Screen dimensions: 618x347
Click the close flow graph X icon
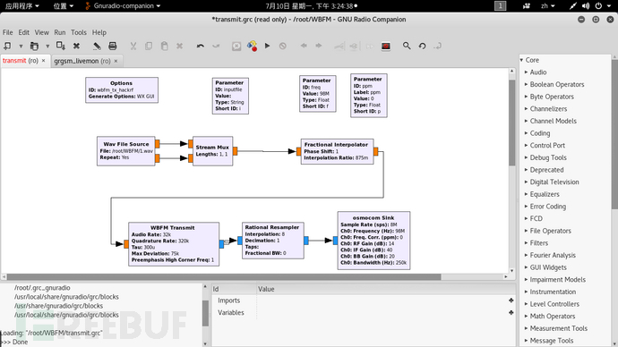point(76,46)
